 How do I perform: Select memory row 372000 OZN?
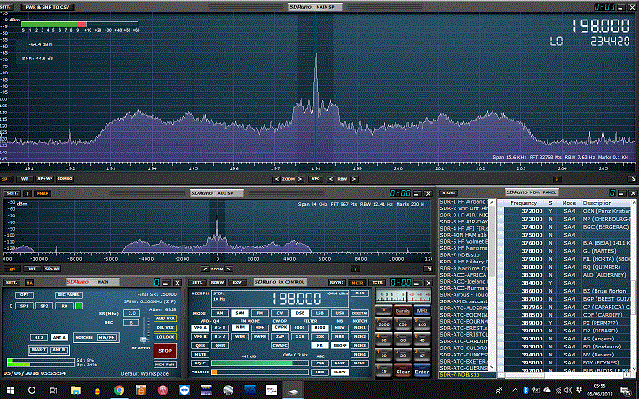568,211
